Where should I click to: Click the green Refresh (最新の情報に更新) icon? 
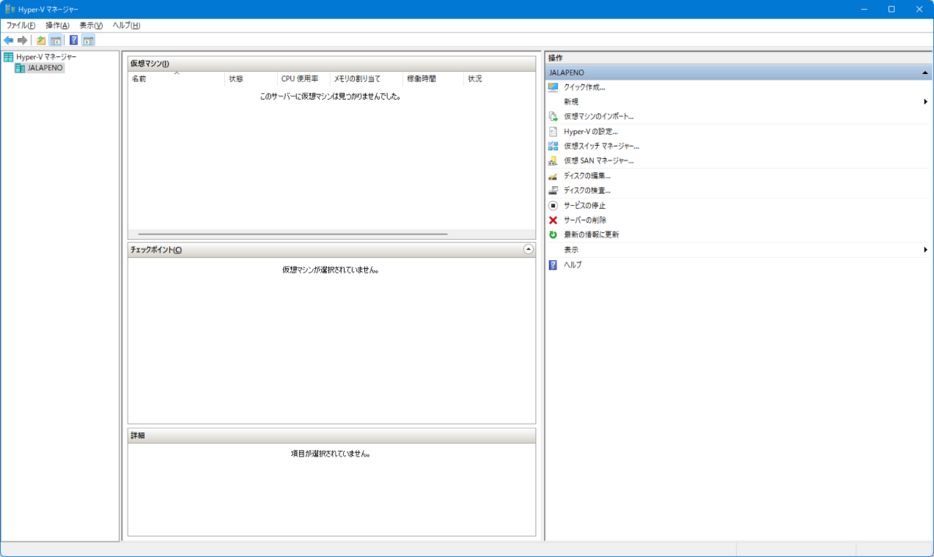552,235
